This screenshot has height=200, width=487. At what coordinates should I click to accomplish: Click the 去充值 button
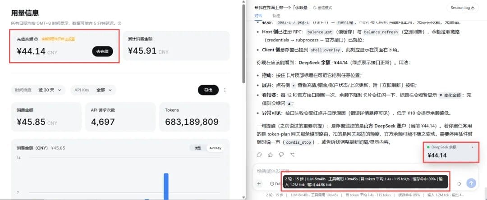click(x=102, y=51)
